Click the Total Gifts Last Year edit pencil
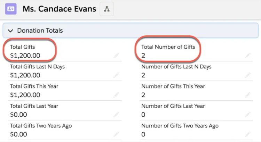261x142 pixels. point(116,115)
